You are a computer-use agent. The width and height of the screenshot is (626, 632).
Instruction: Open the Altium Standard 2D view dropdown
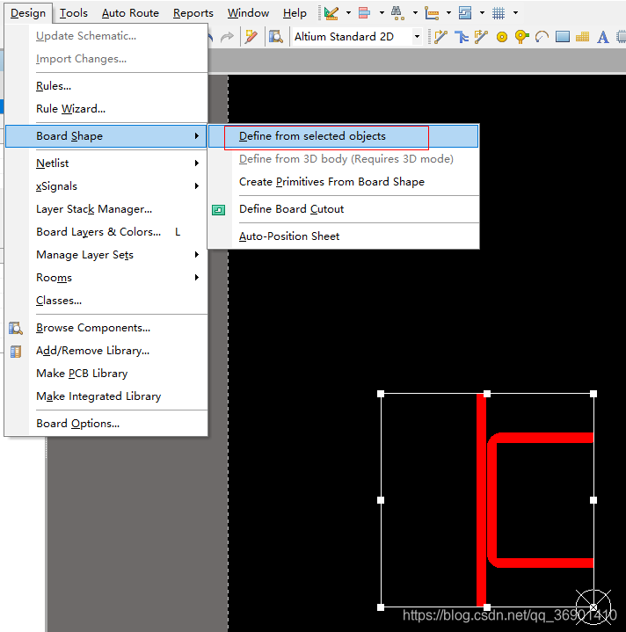tap(417, 37)
